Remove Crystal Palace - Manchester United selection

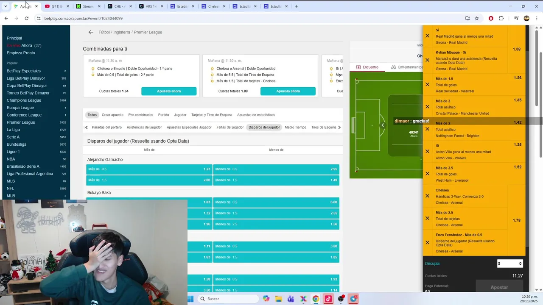click(427, 107)
